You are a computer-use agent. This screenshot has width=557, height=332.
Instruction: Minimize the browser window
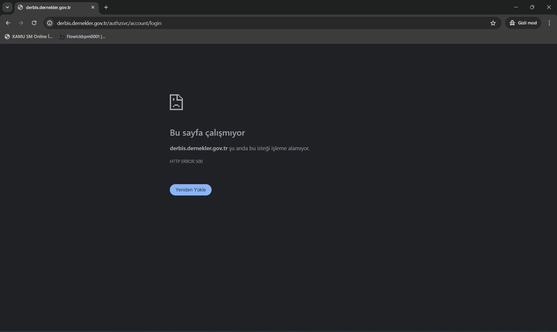point(516,7)
